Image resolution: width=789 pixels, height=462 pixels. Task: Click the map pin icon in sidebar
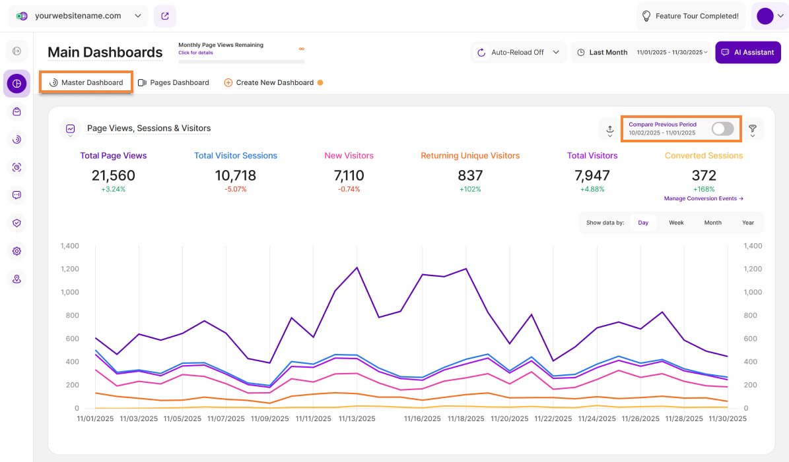click(17, 279)
